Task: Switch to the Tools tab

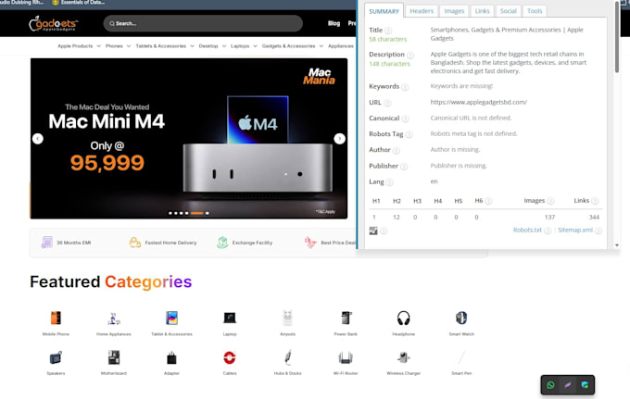Action: coord(535,11)
